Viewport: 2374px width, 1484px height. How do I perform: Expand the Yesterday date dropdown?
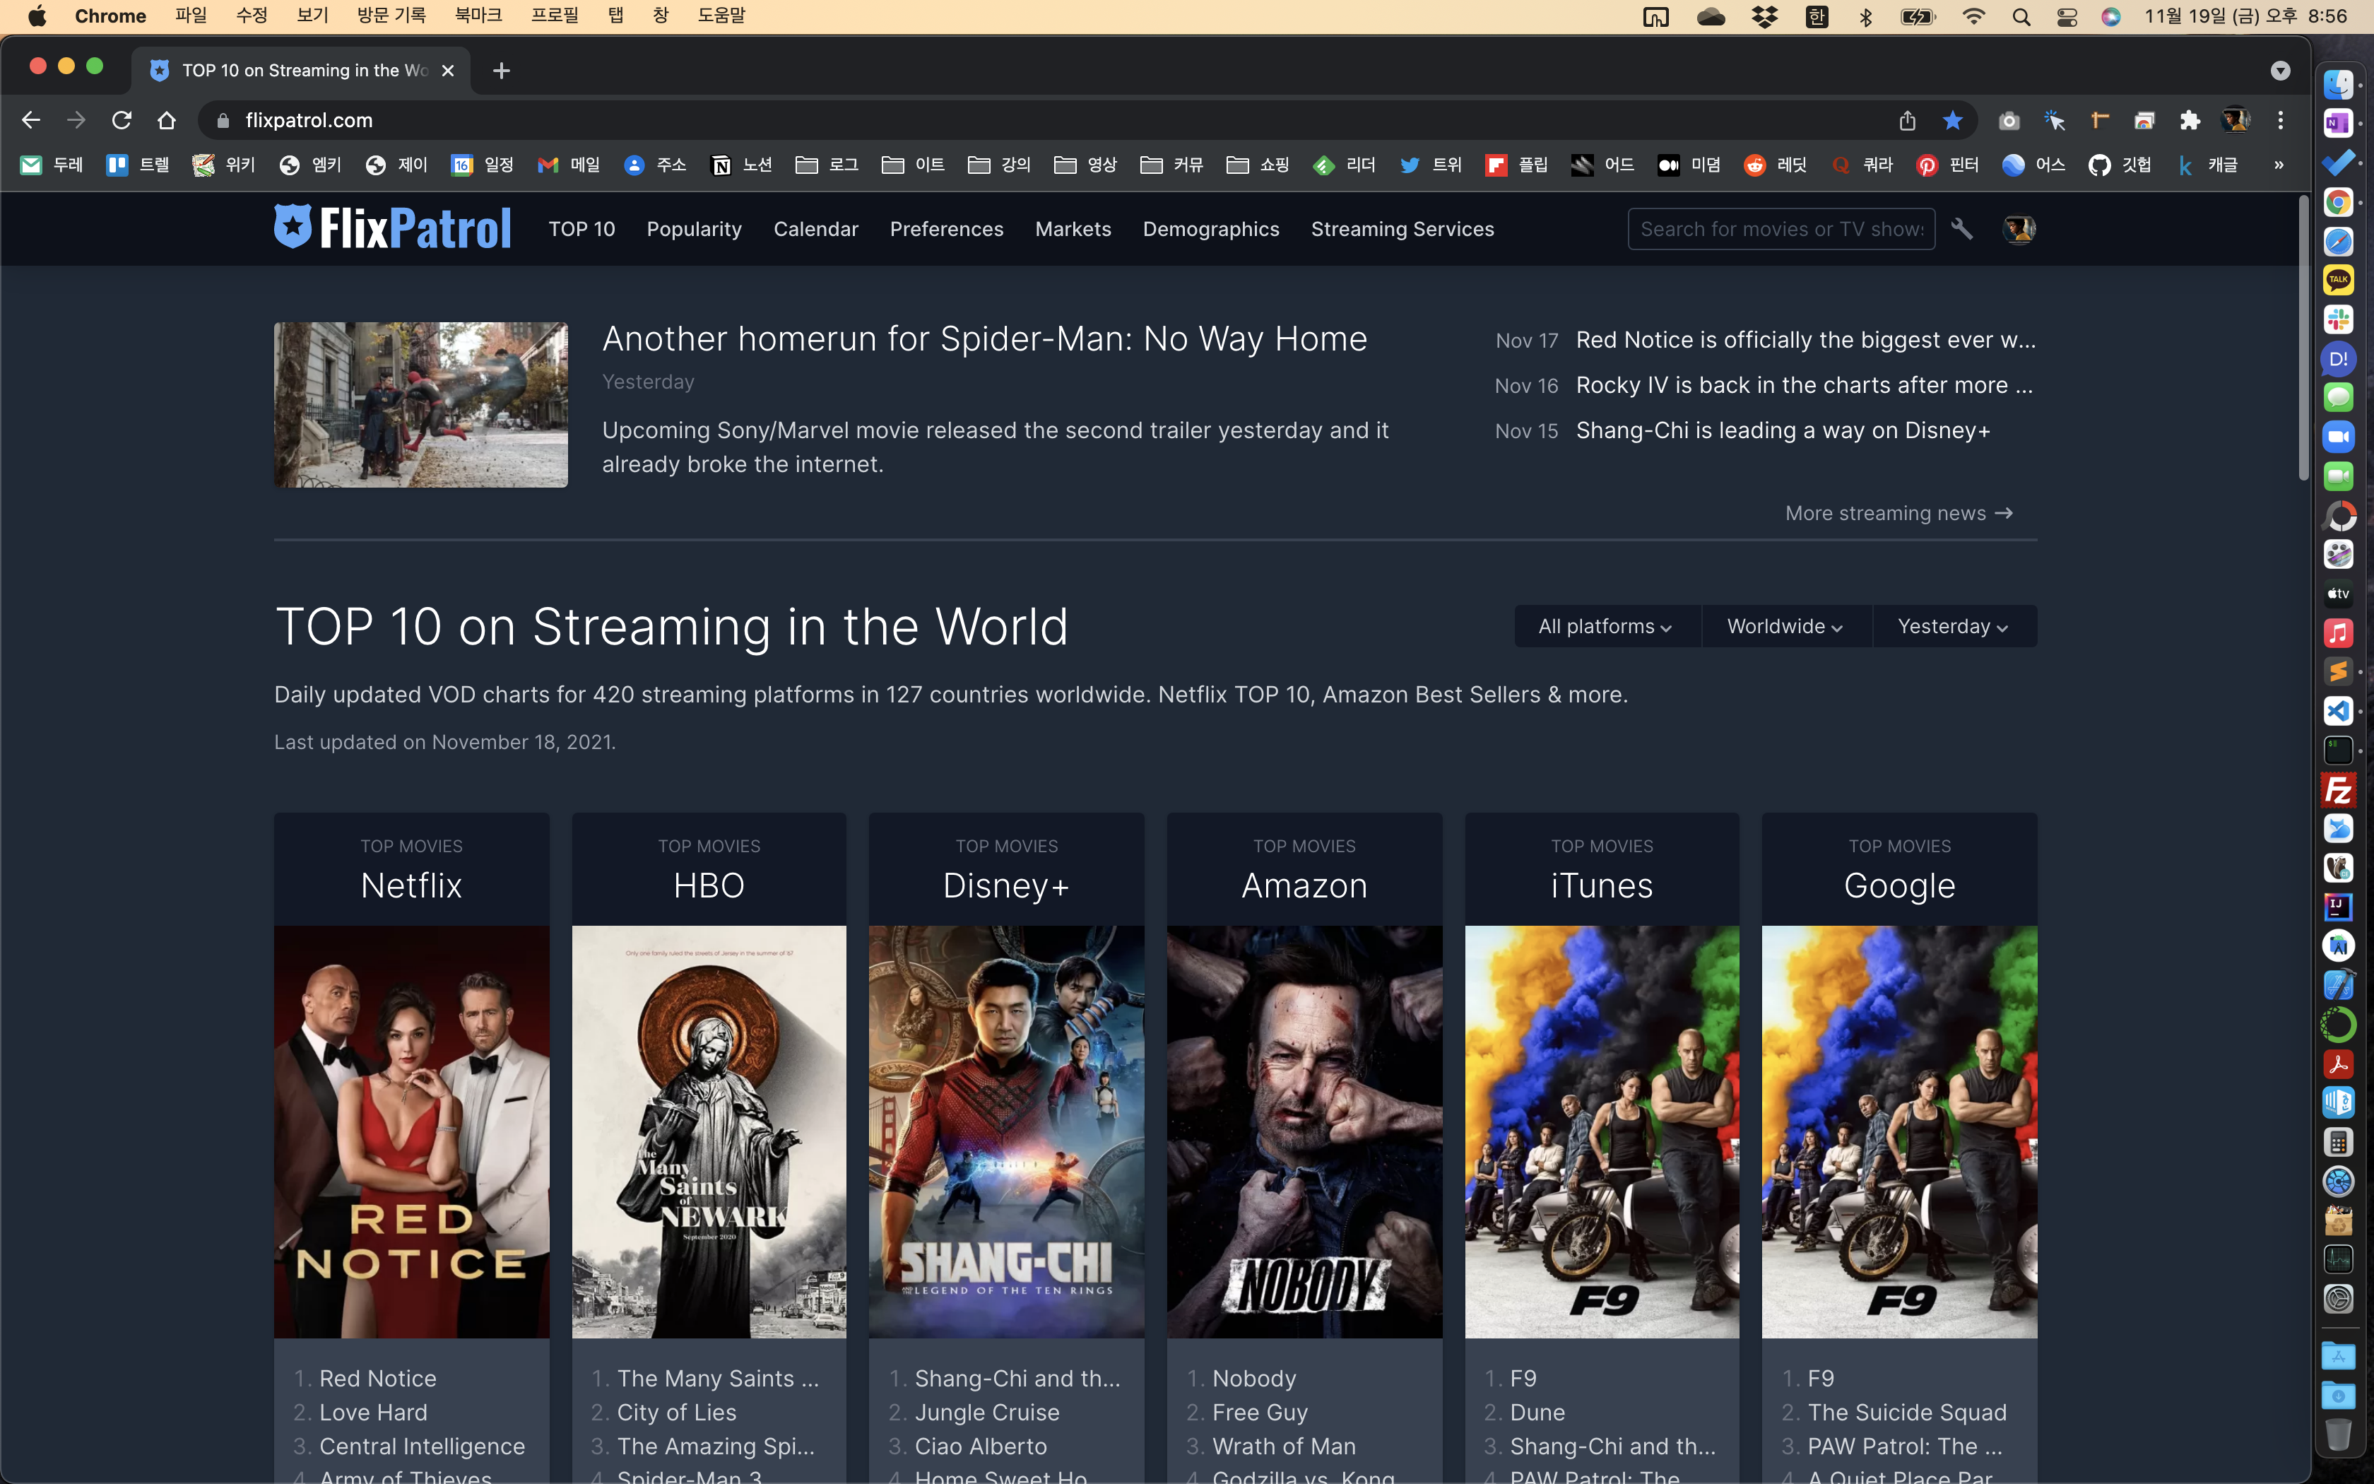[x=1954, y=626]
